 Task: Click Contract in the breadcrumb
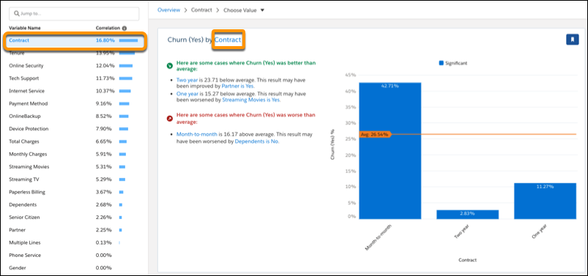(201, 10)
